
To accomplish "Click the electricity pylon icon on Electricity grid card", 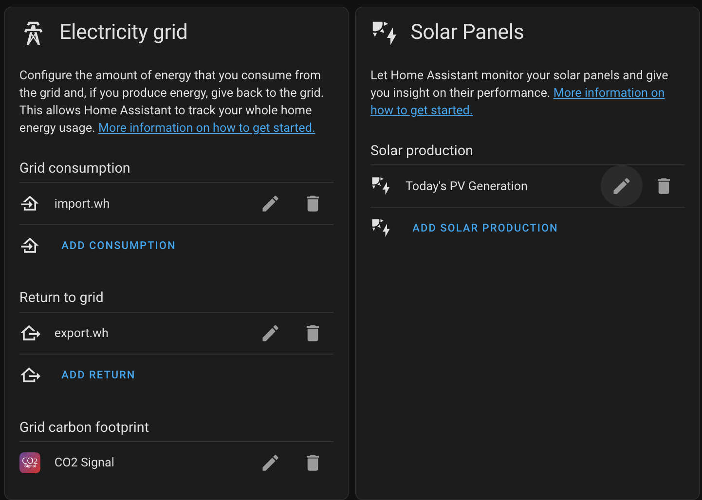I will coord(33,33).
